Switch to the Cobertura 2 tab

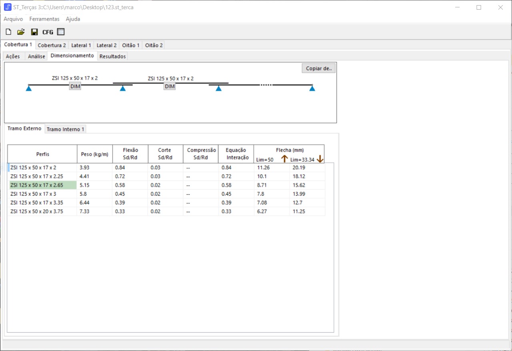(x=52, y=45)
